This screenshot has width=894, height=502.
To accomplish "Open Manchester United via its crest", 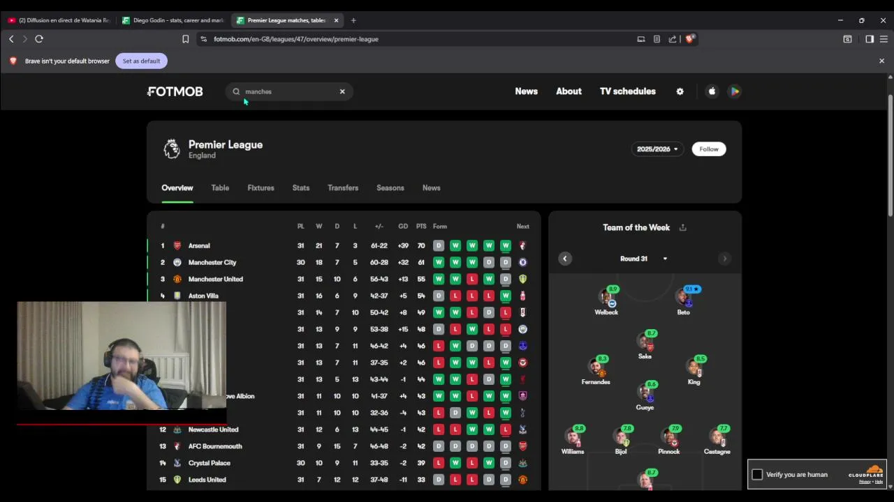I will click(177, 279).
